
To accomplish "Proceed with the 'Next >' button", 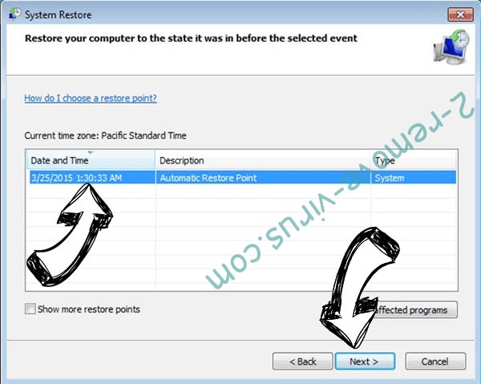I will click(x=365, y=362).
